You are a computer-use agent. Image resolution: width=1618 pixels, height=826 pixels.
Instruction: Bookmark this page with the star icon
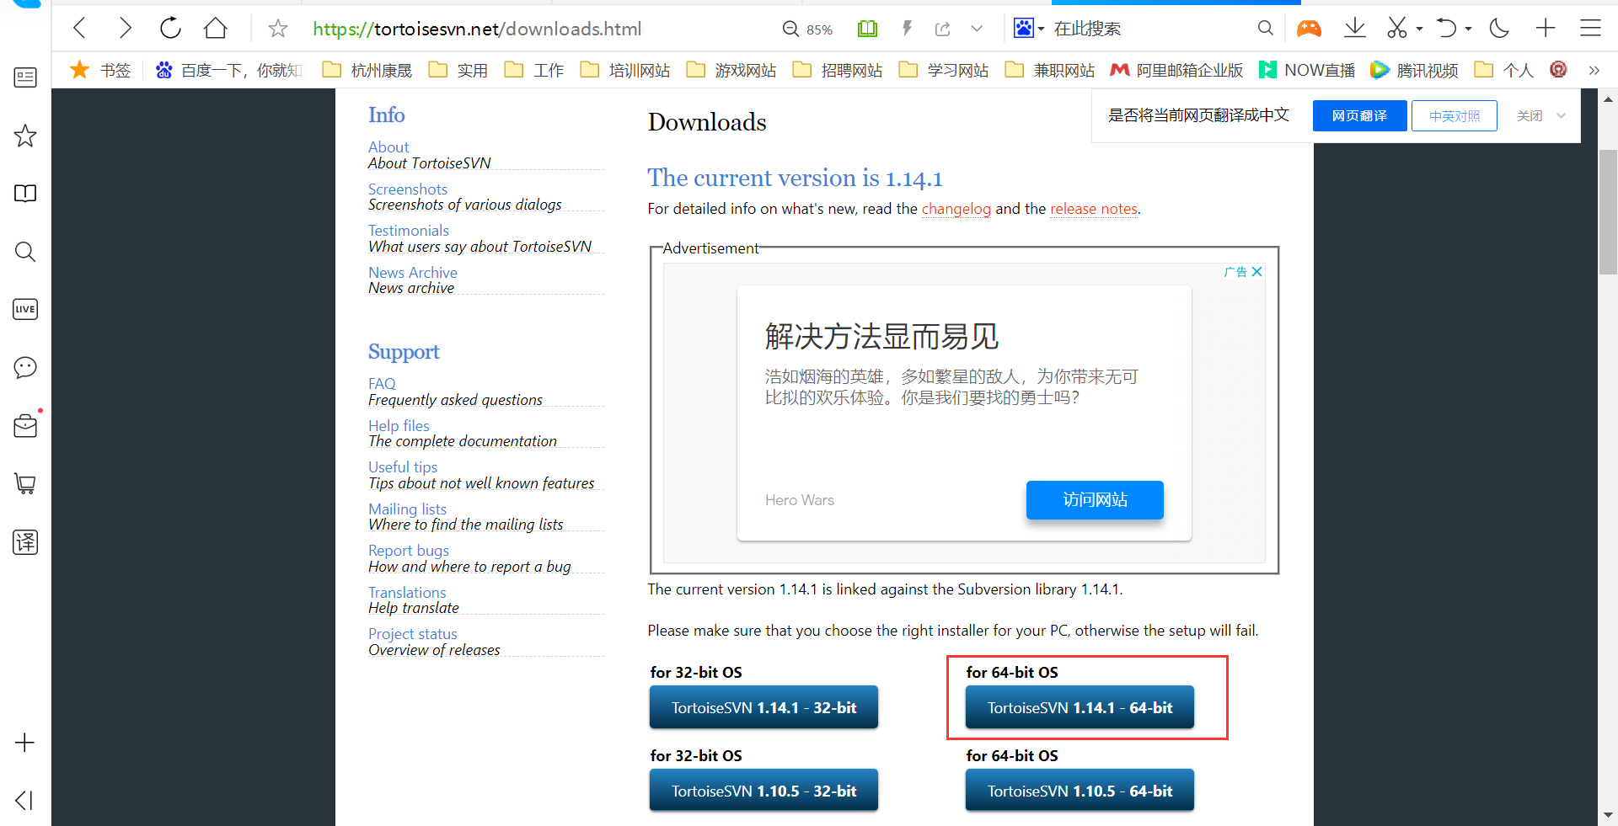pyautogui.click(x=277, y=28)
